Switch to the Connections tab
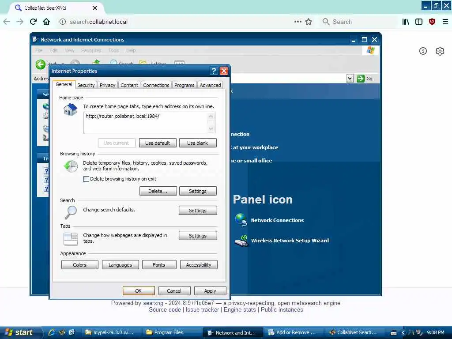452x339 pixels. [x=156, y=85]
